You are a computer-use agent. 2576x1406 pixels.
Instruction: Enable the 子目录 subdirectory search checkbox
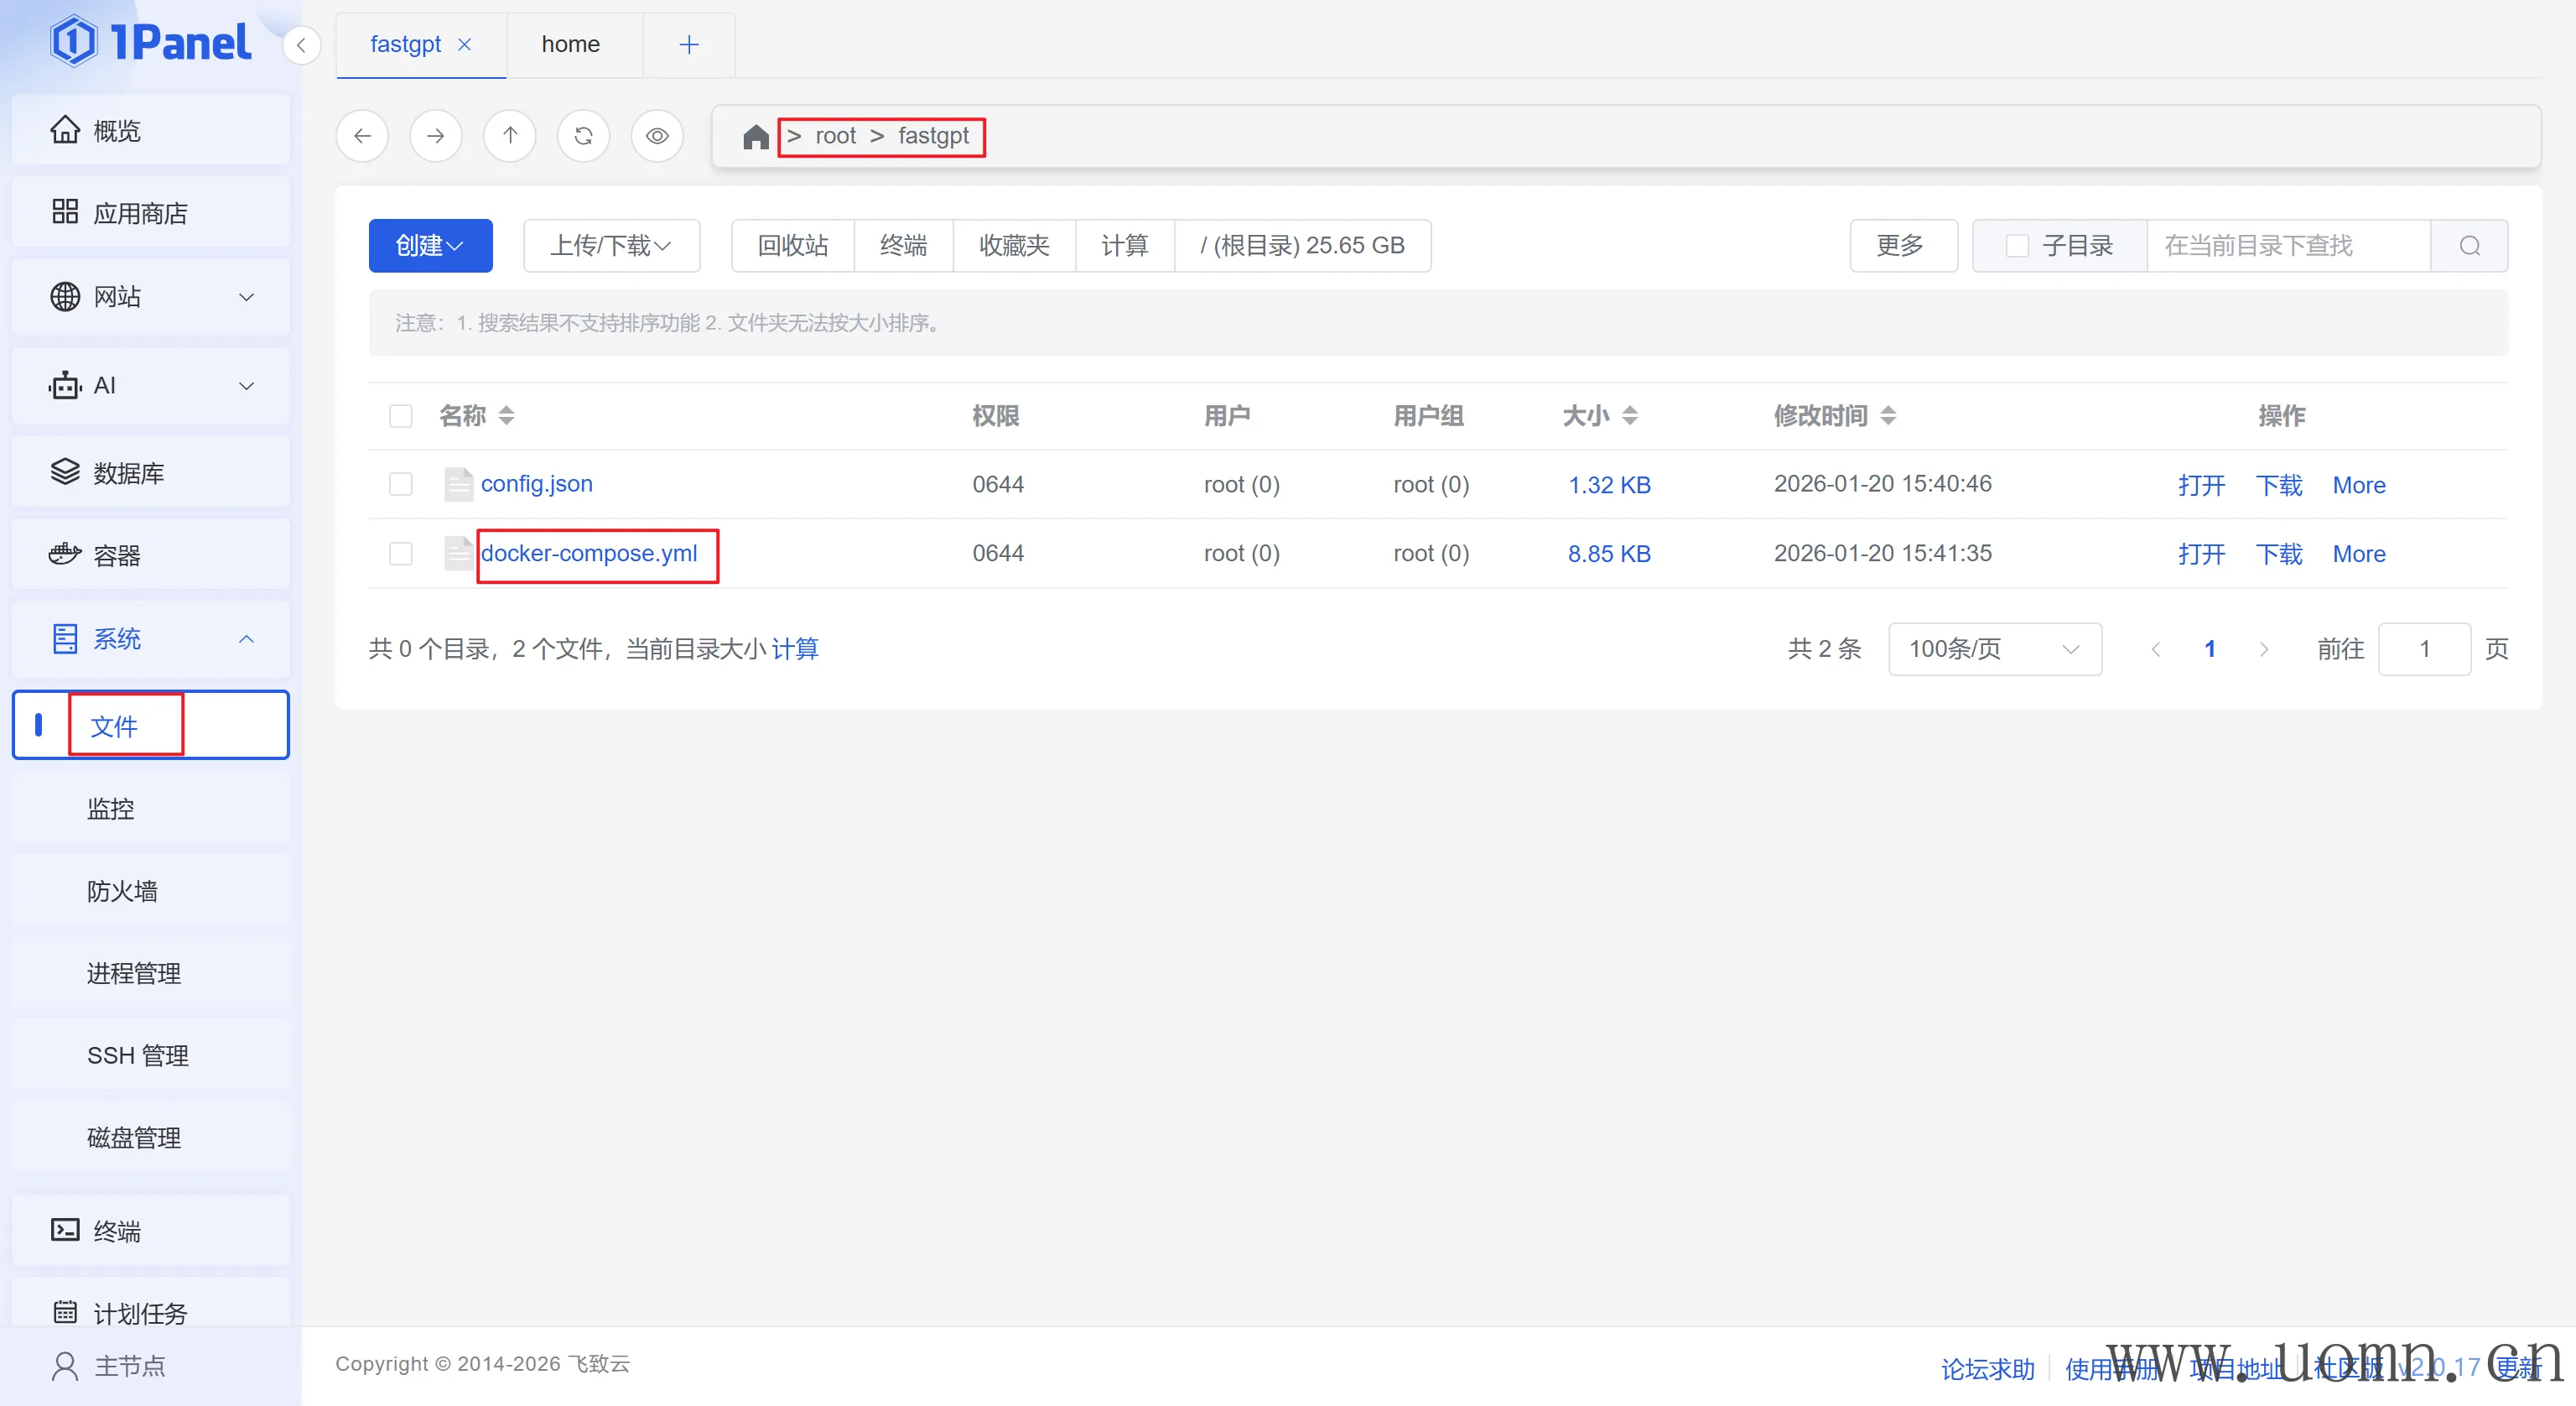coord(2017,245)
